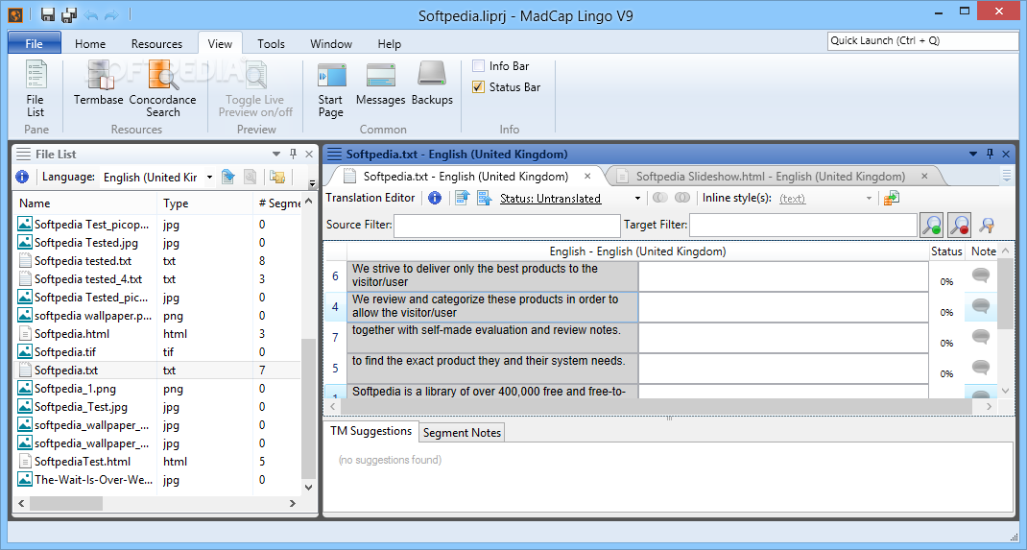Open the Window ribbon tab

(x=331, y=44)
